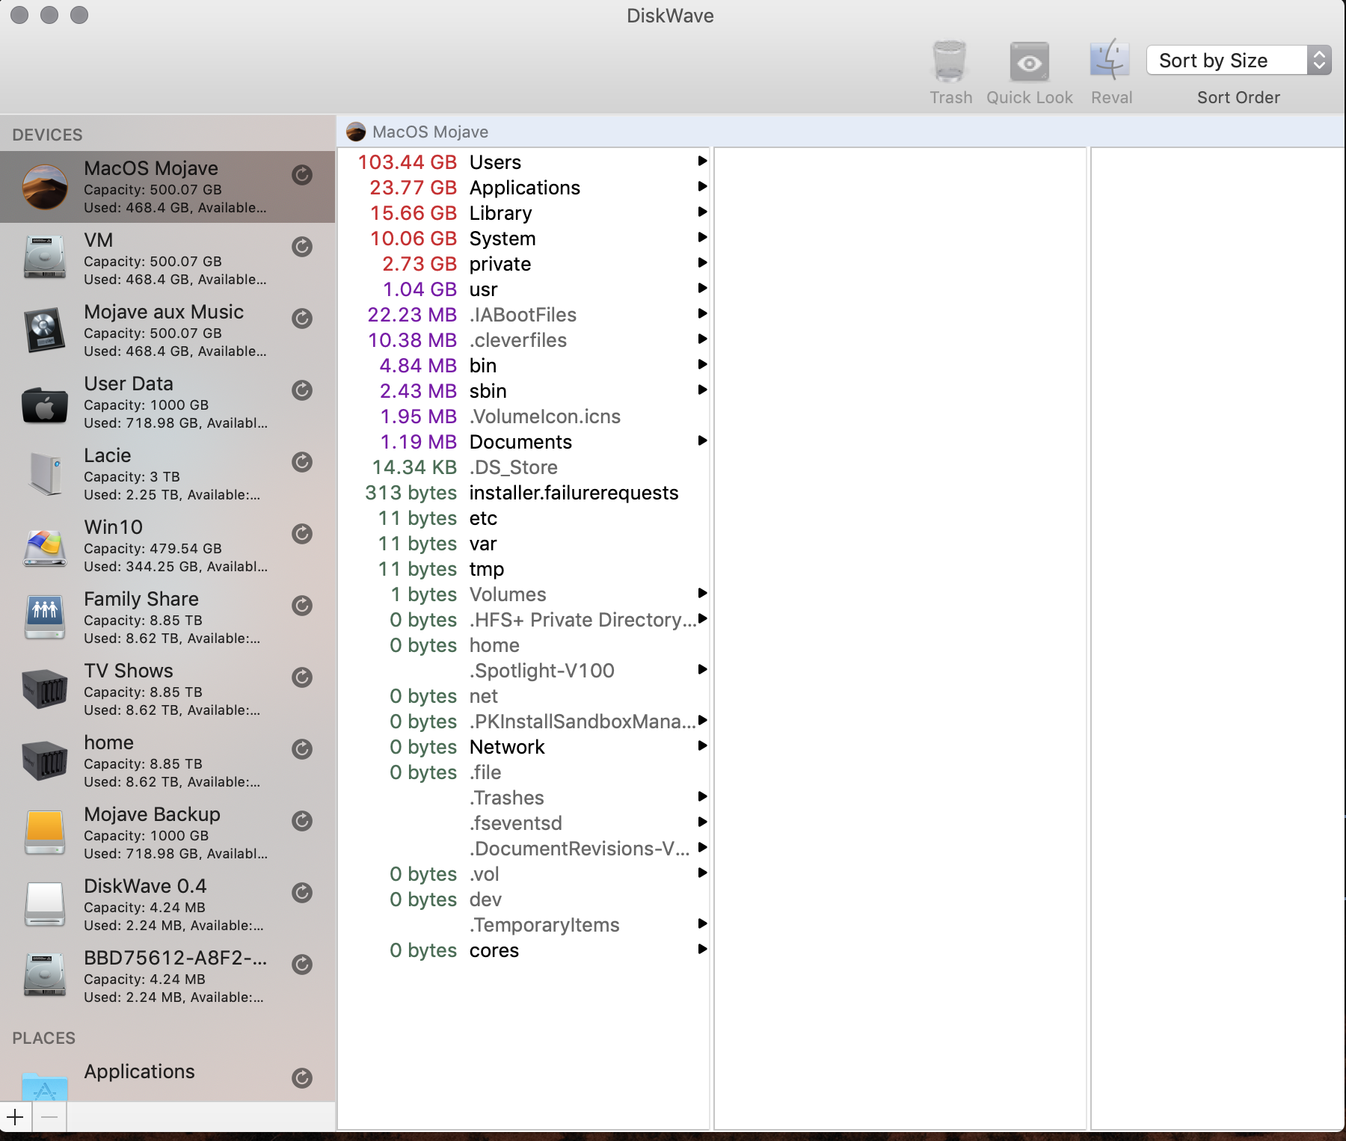Select the dev row

[523, 899]
